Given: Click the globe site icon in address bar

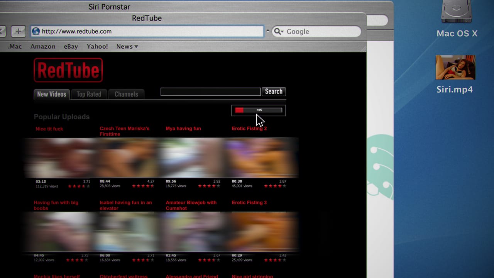Looking at the screenshot, I should (x=36, y=31).
